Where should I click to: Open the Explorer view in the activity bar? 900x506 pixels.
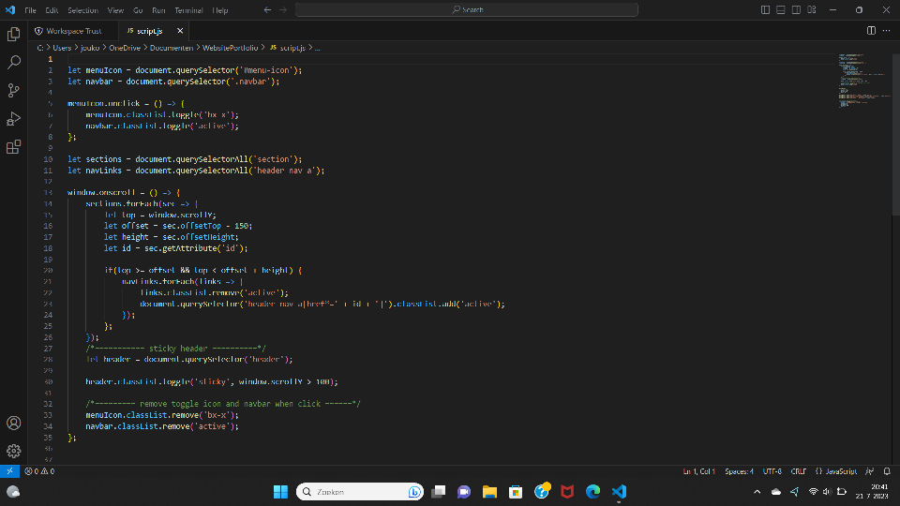[x=14, y=34]
